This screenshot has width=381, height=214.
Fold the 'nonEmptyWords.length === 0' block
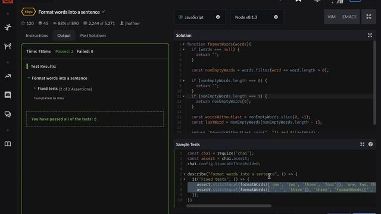click(x=184, y=81)
